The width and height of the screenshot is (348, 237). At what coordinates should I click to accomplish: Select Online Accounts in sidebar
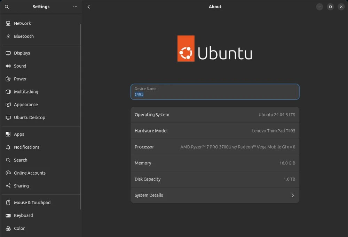click(41, 173)
